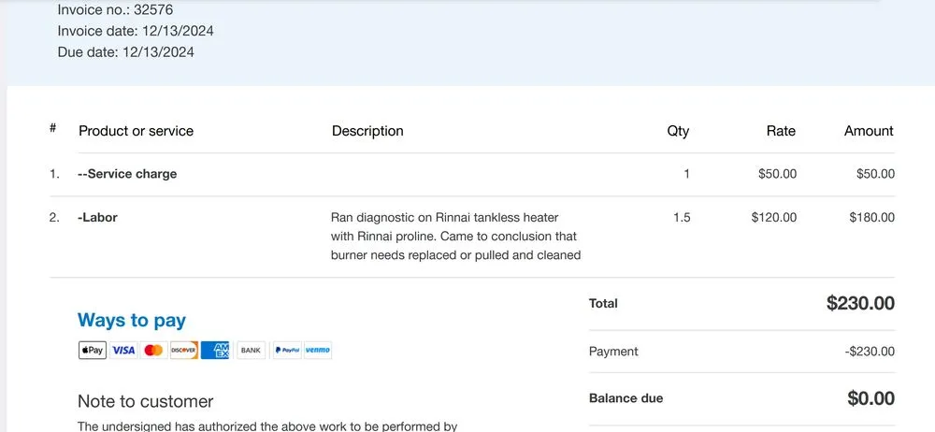Screen dimensions: 935x432
Task: Click the Rate column header
Action: [781, 131]
